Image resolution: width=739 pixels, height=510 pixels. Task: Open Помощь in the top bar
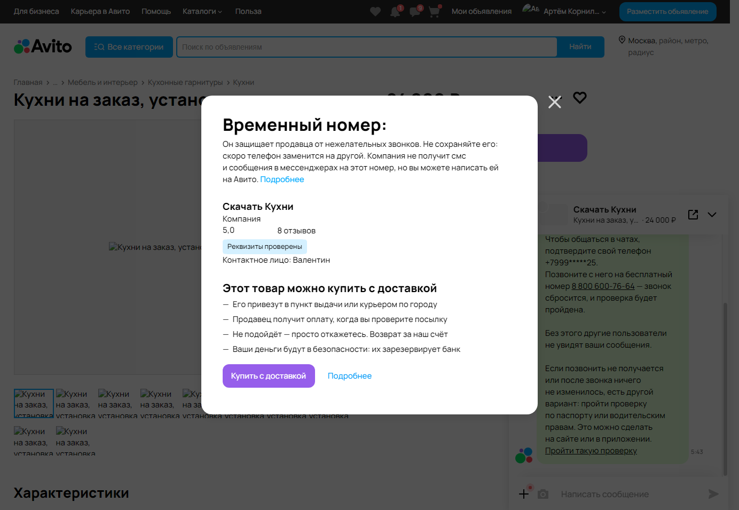tap(156, 11)
